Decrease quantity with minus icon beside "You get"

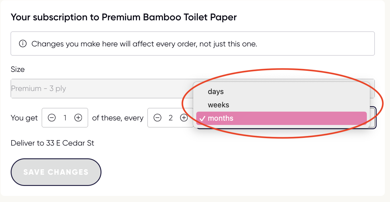point(52,118)
